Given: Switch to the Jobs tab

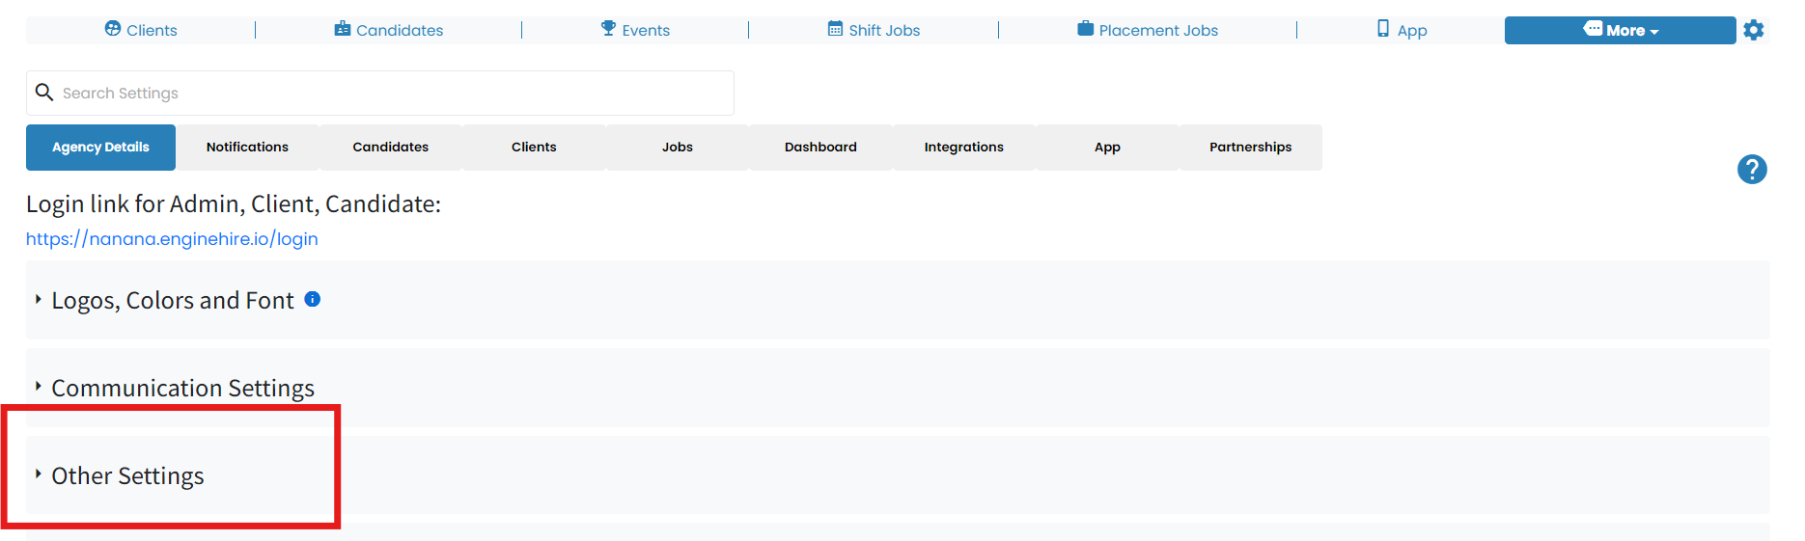Looking at the screenshot, I should (678, 148).
